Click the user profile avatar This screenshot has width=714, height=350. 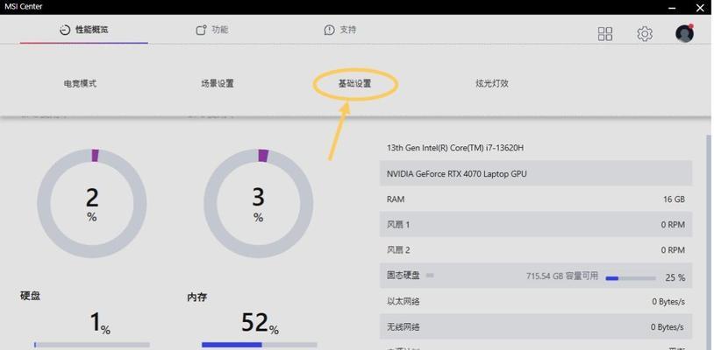684,33
